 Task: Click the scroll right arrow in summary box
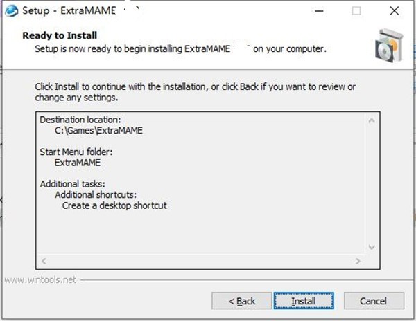point(358,261)
